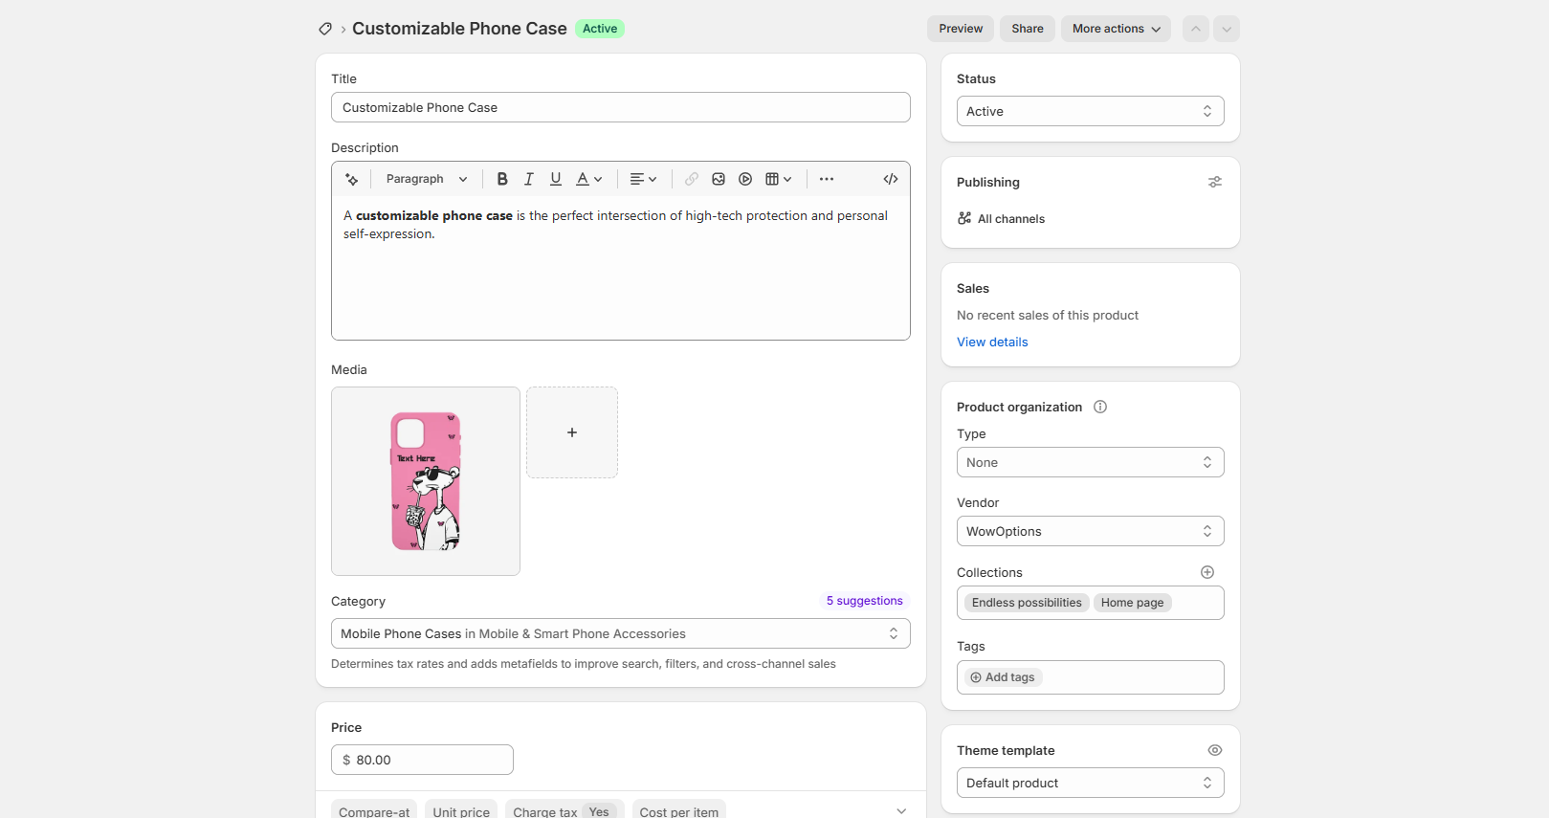Preview theme template with eye icon
The image size is (1549, 818).
[1215, 750]
